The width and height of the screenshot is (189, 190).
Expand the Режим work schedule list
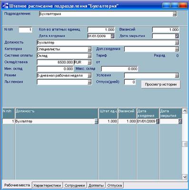coord(90,75)
